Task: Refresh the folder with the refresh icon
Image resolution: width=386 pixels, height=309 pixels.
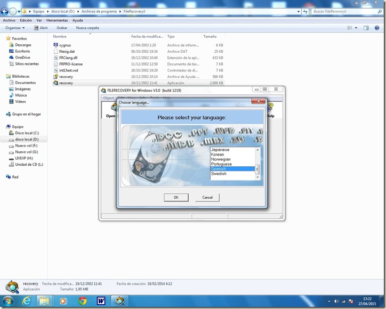Action: coord(305,11)
